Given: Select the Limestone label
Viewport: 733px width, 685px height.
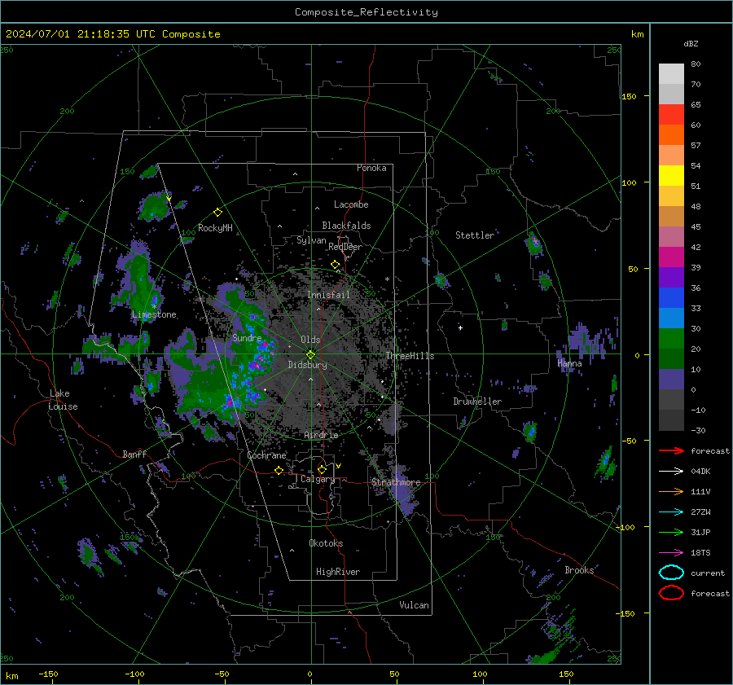Looking at the screenshot, I should tap(154, 314).
